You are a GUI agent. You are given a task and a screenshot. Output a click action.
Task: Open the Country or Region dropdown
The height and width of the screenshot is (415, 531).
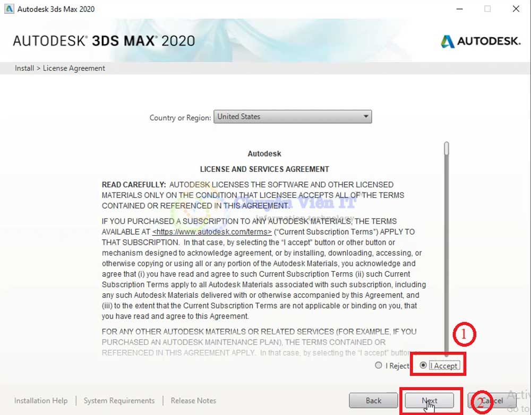[292, 117]
